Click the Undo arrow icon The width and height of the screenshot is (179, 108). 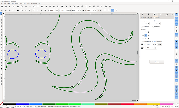(x=26, y=6)
